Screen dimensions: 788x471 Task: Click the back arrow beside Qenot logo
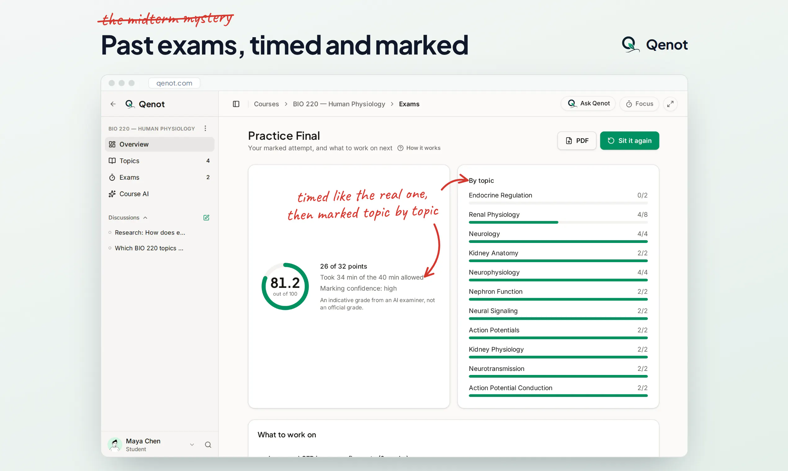(x=113, y=104)
